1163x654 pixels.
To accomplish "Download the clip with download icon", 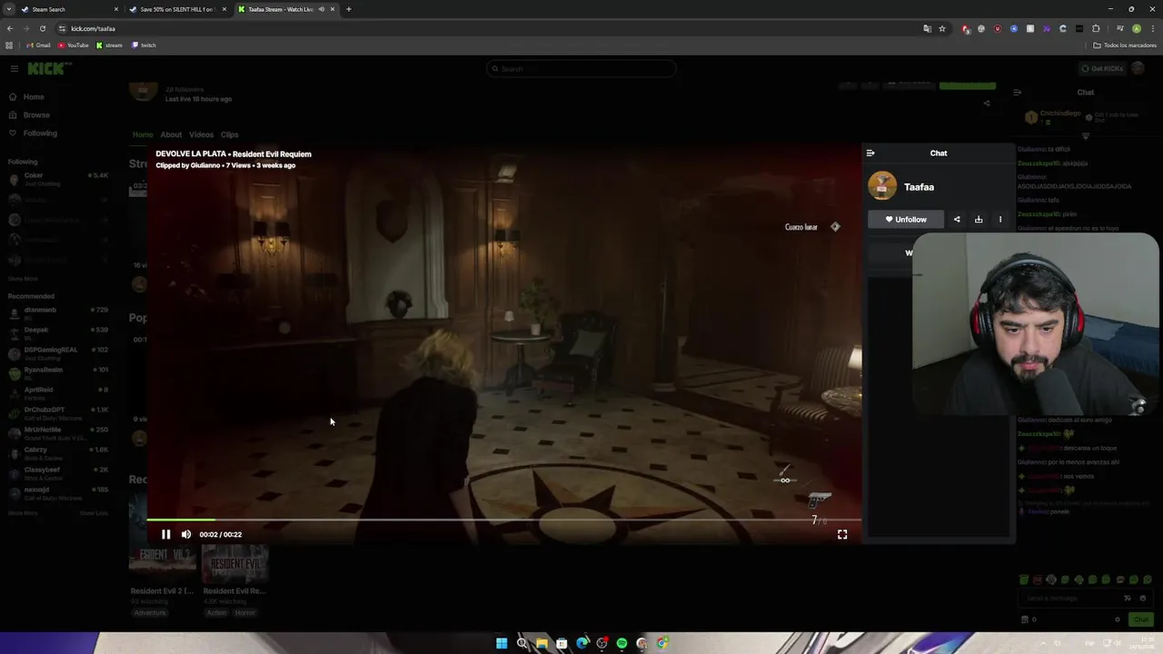I will 979,219.
